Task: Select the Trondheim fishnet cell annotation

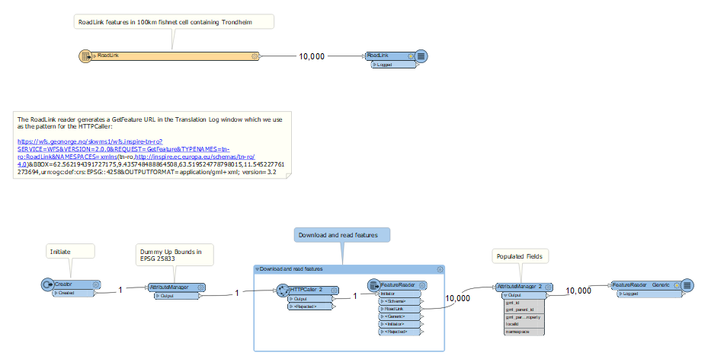Action: tap(174, 22)
